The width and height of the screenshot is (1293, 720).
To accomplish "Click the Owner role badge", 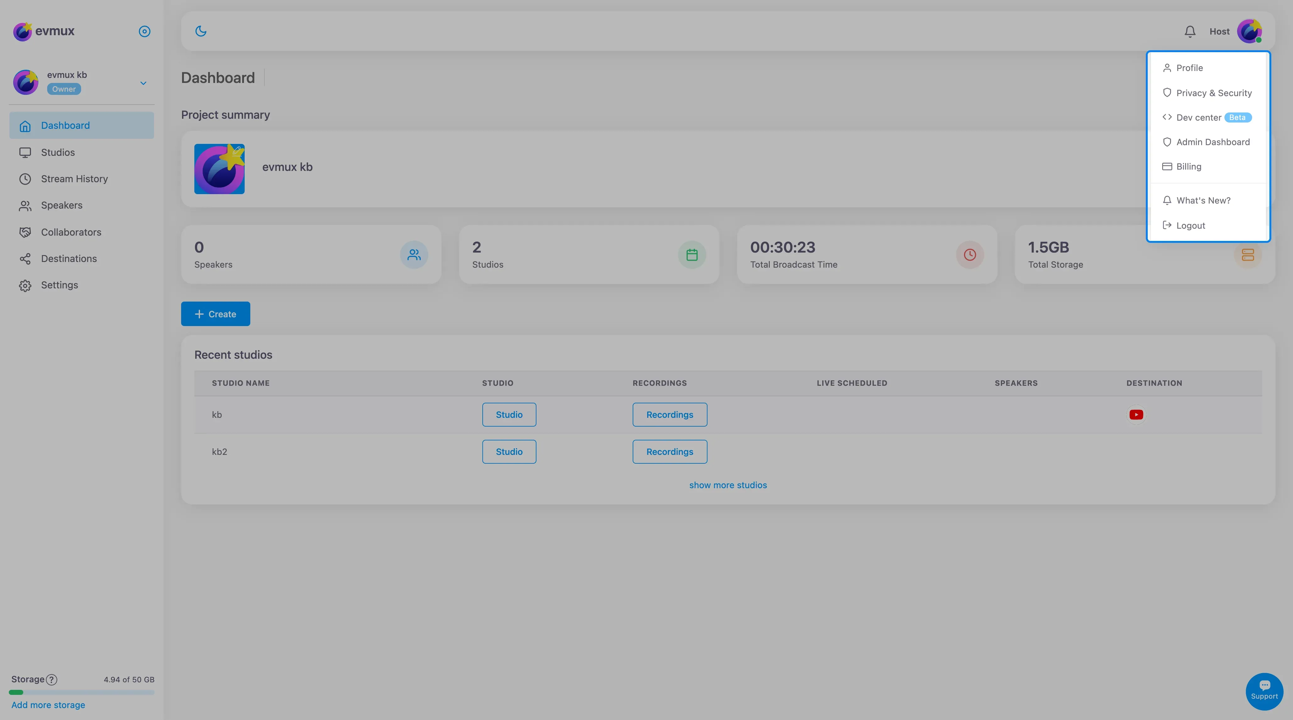I will click(x=64, y=89).
